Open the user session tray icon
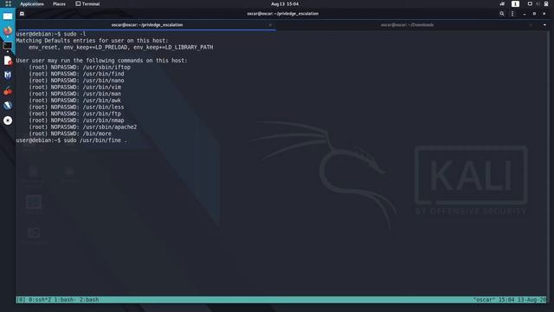Viewport: 554px width, 312px height. click(546, 3)
